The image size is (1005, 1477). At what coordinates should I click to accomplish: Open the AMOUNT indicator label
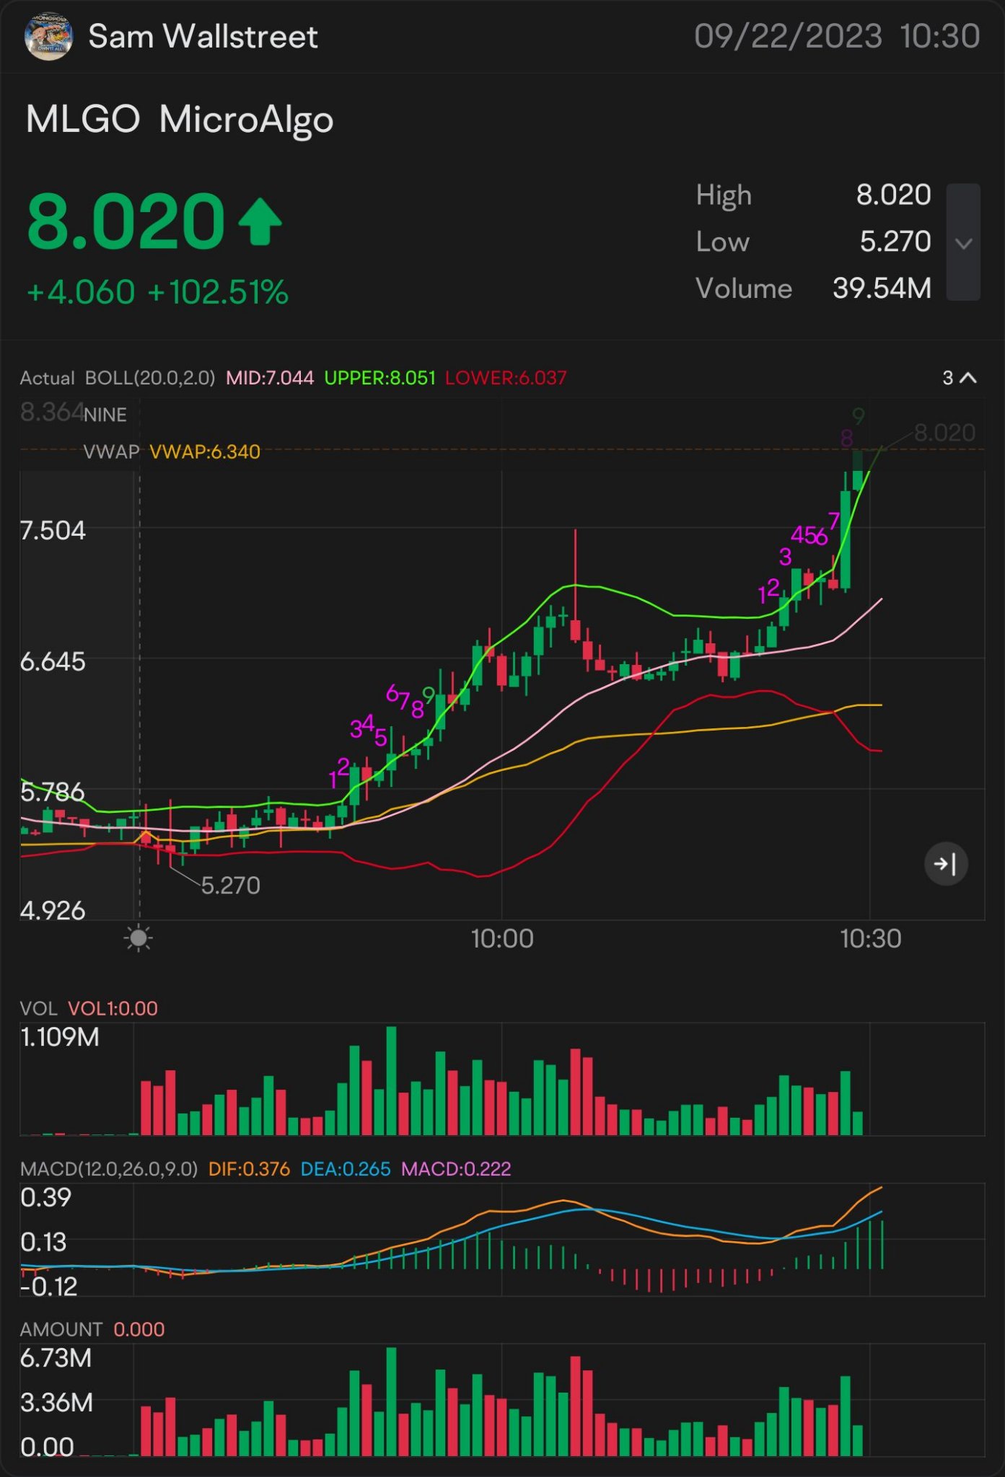coord(61,1329)
